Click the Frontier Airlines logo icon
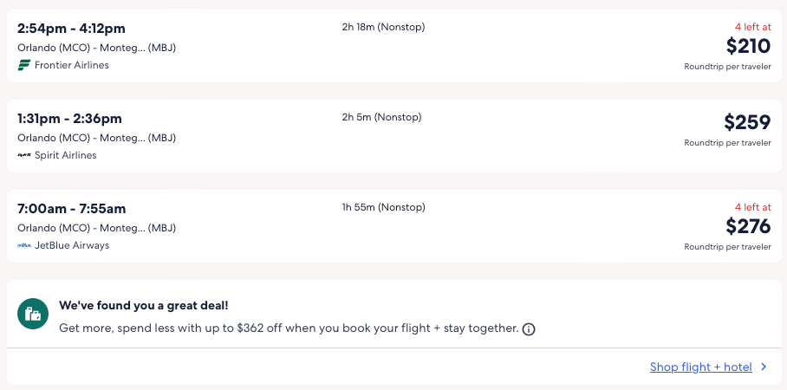This screenshot has height=390, width=787. click(x=24, y=65)
